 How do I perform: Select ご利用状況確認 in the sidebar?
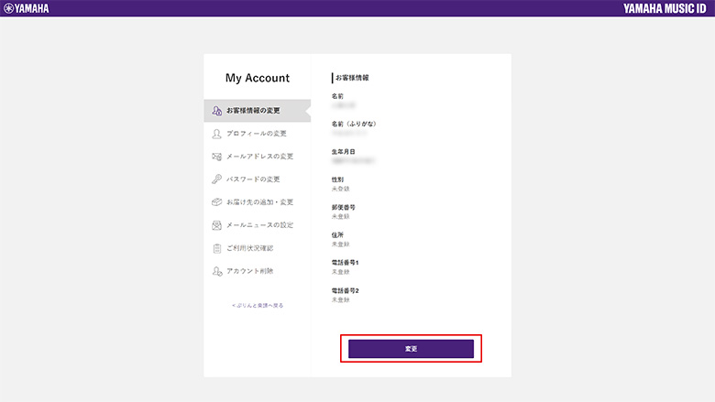(249, 248)
